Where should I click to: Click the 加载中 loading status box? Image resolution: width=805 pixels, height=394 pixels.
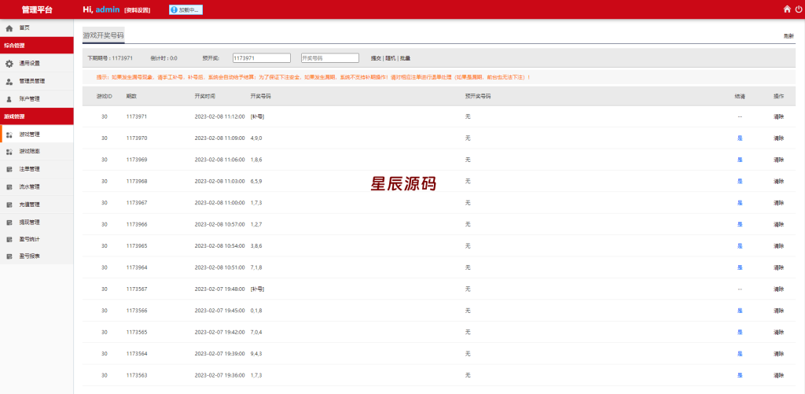tap(186, 9)
